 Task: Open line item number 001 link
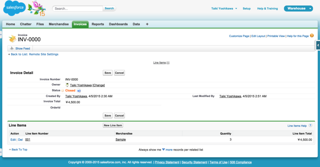pos(28,140)
